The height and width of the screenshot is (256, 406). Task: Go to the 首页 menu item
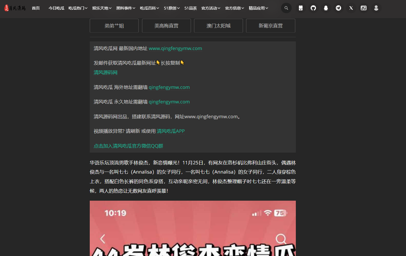36,8
